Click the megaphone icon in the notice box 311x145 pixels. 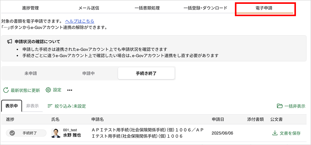tap(10, 42)
